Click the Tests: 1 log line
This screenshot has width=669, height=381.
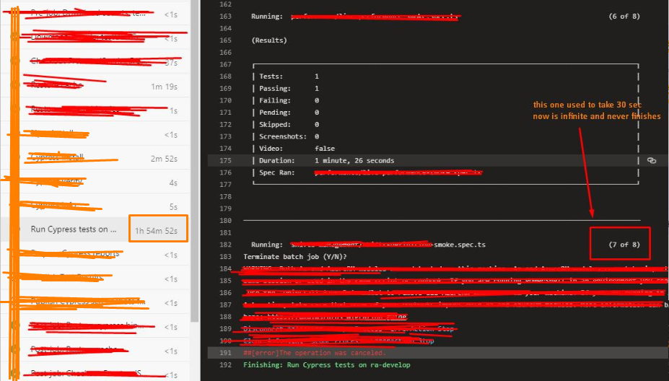pyautogui.click(x=289, y=76)
